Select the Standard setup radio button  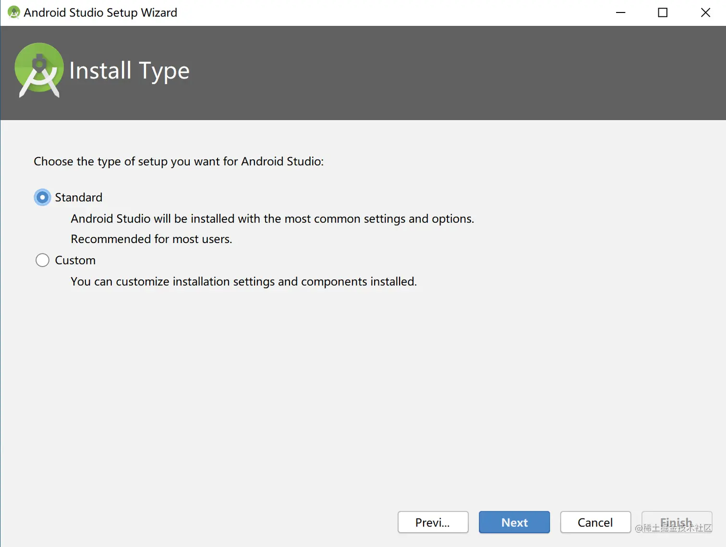tap(42, 197)
